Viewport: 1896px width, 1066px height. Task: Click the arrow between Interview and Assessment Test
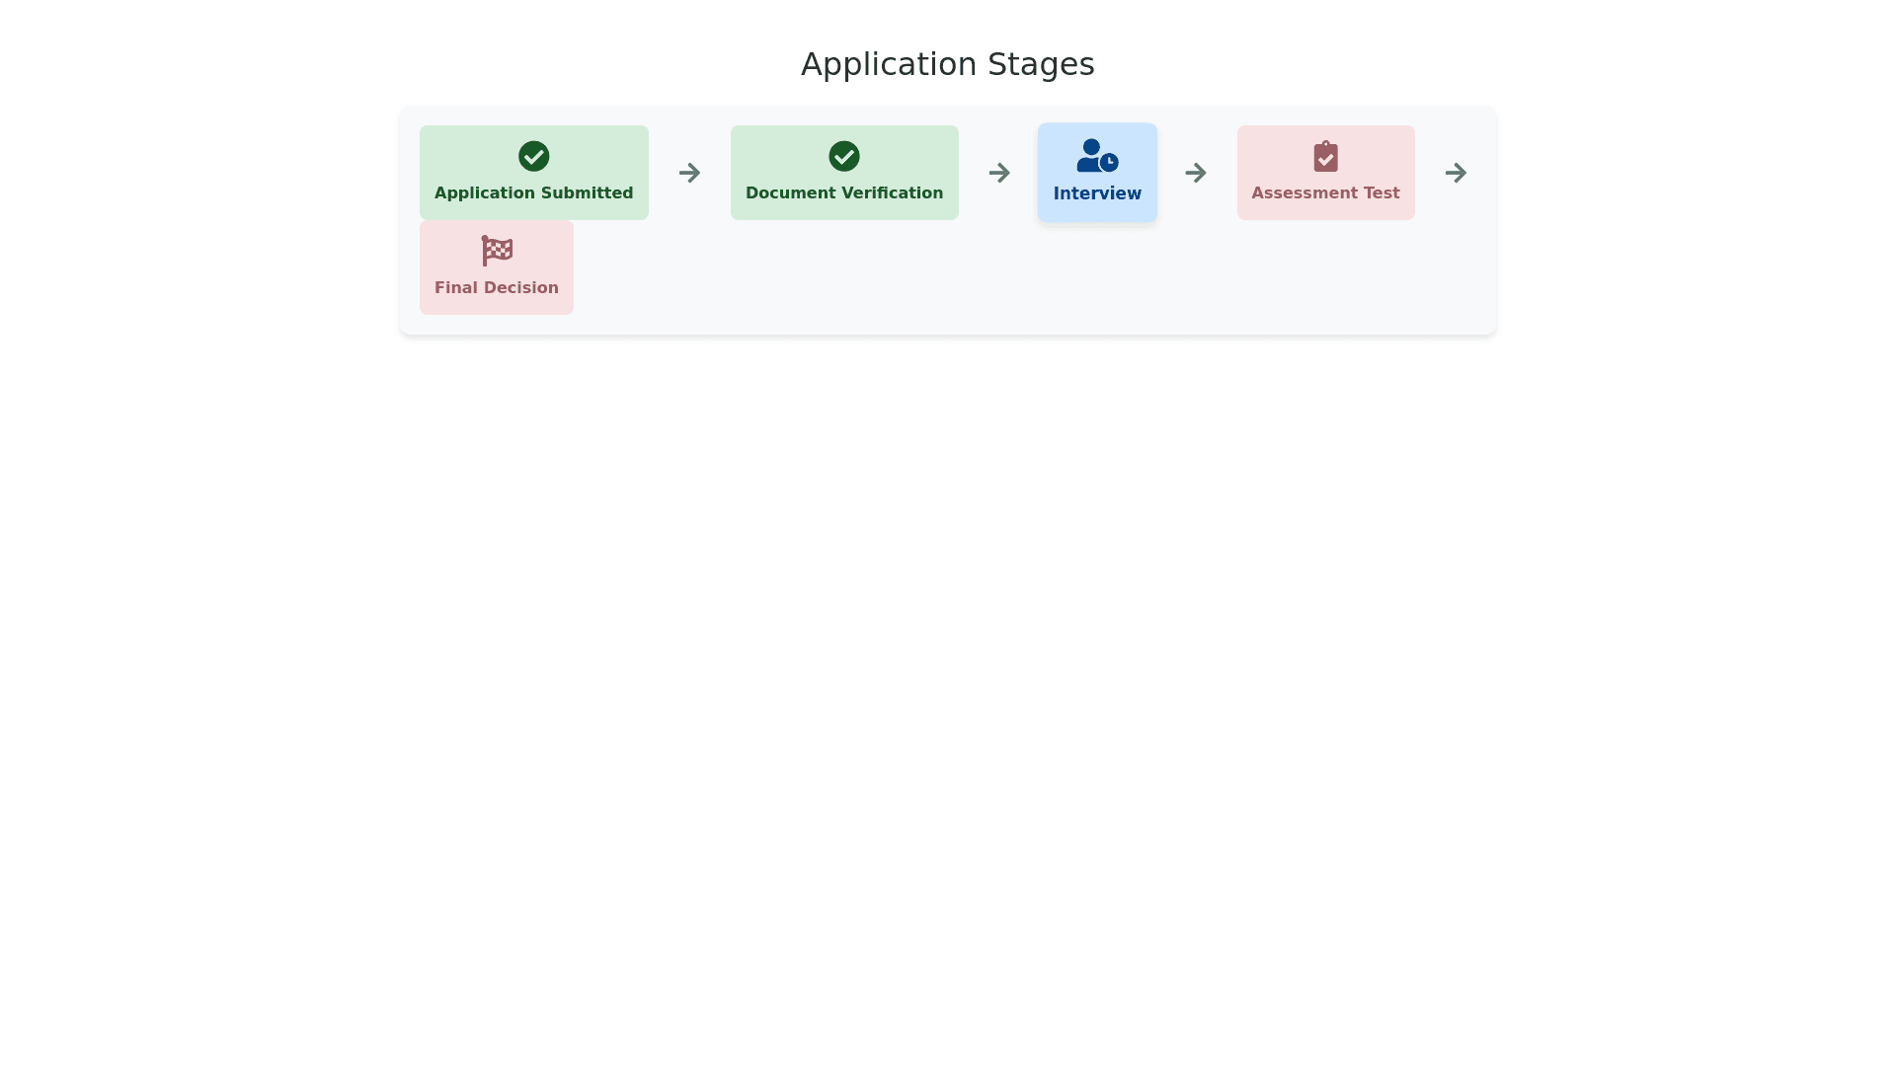coord(1195,173)
